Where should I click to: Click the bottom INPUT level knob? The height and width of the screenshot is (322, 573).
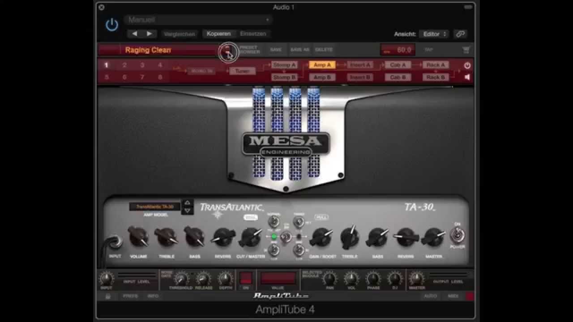[107, 279]
